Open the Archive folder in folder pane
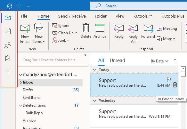The height and width of the screenshot is (129, 187). coord(29,121)
